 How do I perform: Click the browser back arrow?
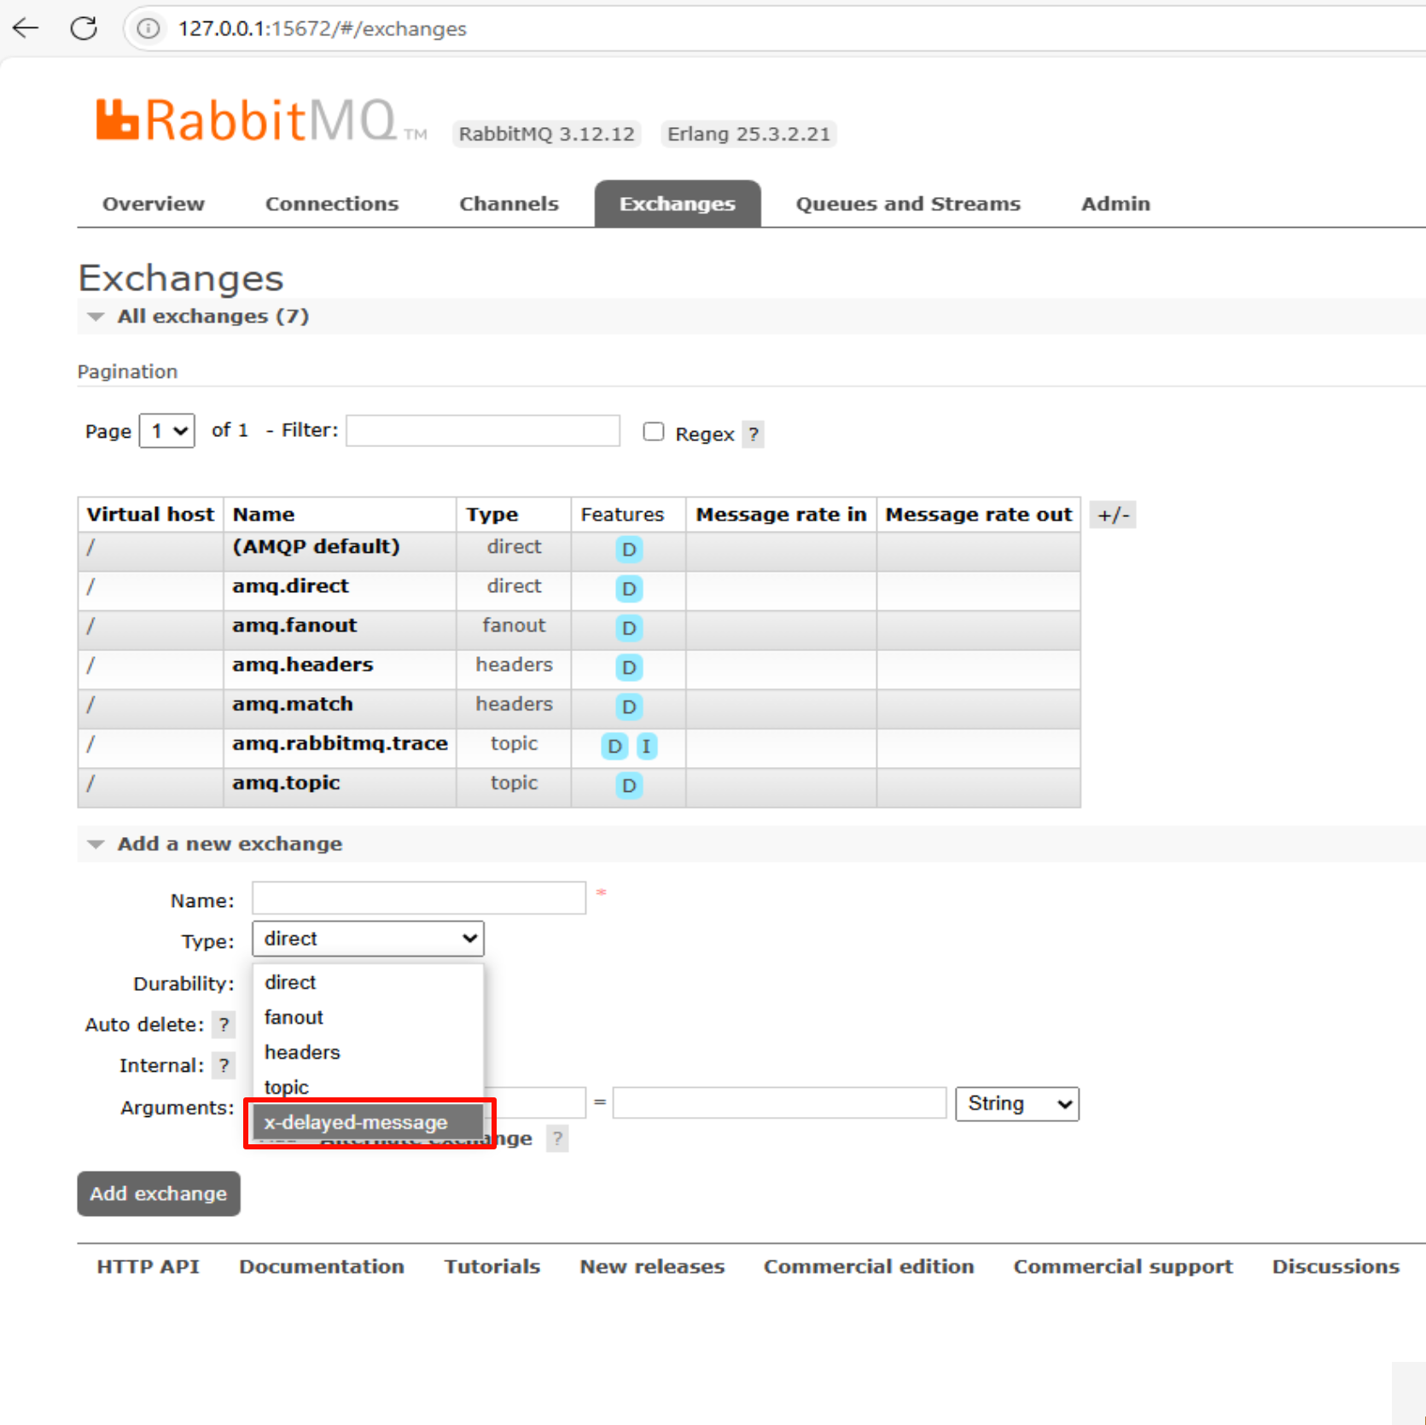coord(26,28)
